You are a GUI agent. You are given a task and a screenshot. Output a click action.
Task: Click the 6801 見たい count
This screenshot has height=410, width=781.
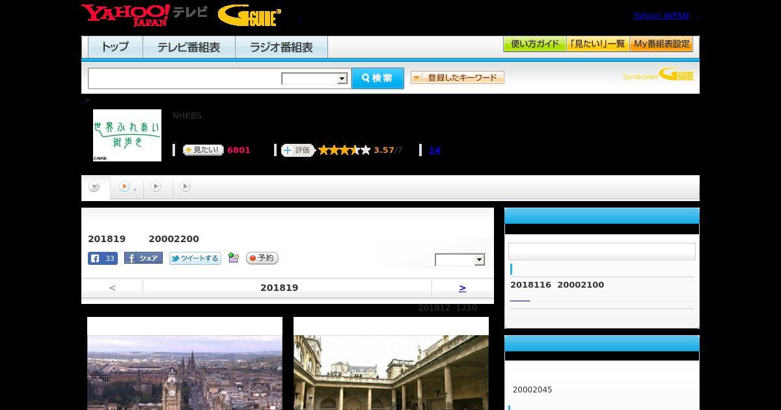click(x=239, y=150)
